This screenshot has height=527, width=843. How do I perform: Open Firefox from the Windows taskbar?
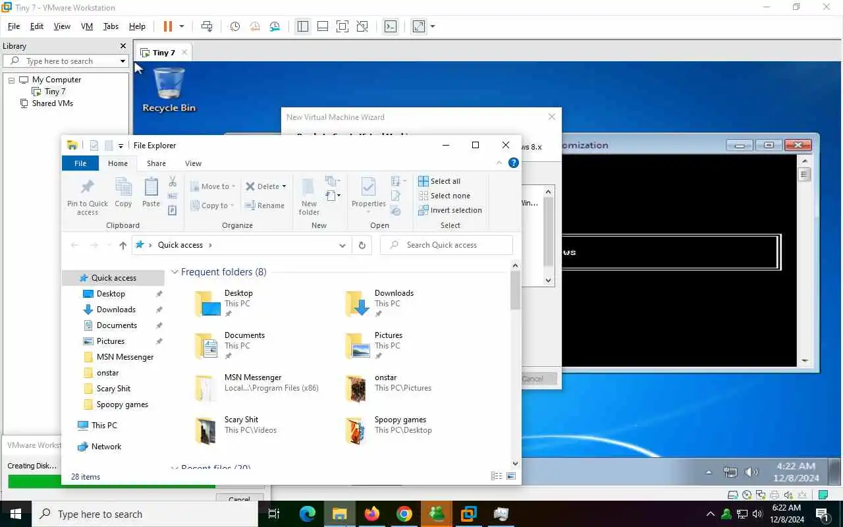click(372, 514)
